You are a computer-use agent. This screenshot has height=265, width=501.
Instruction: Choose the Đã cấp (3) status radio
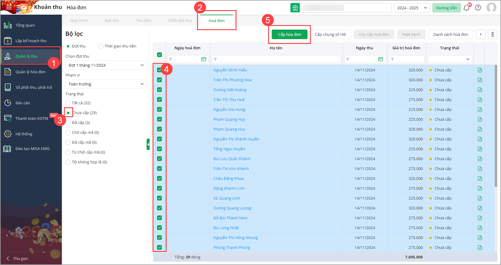coord(68,123)
